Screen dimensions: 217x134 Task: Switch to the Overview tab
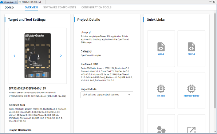(31, 8)
